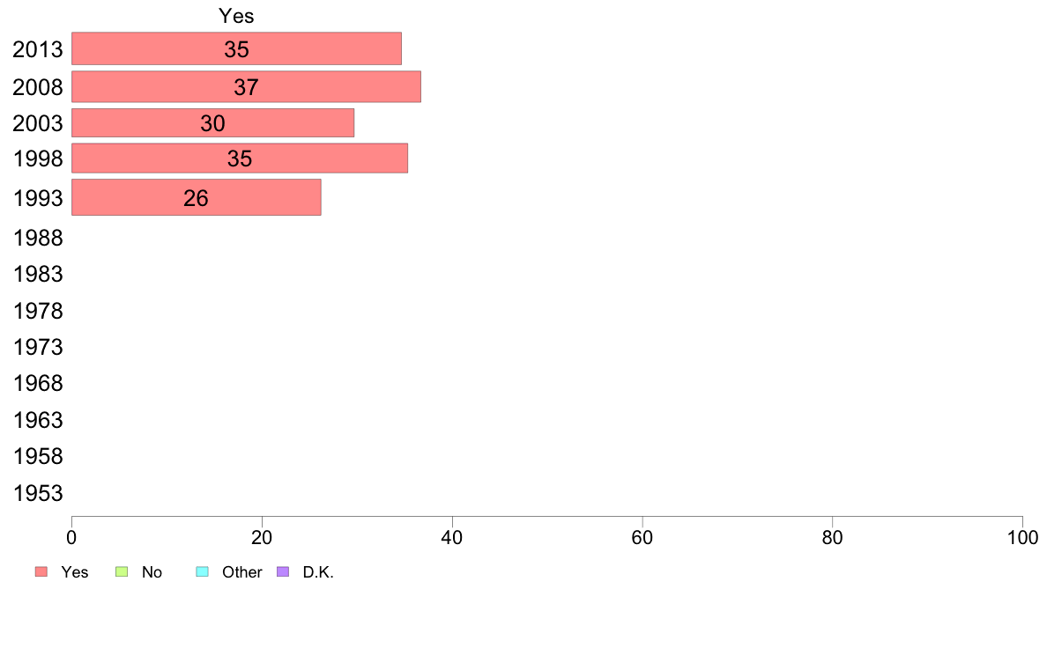Select the 1993 bar showing 26
Screen dimensions: 1047x648
(197, 197)
